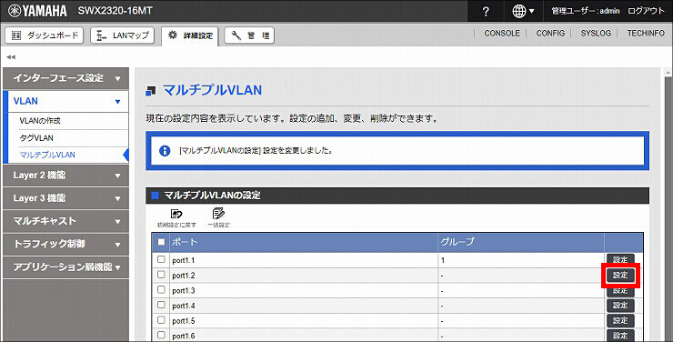Expand Layer 3 機能 section
This screenshot has width=673, height=342.
click(65, 198)
